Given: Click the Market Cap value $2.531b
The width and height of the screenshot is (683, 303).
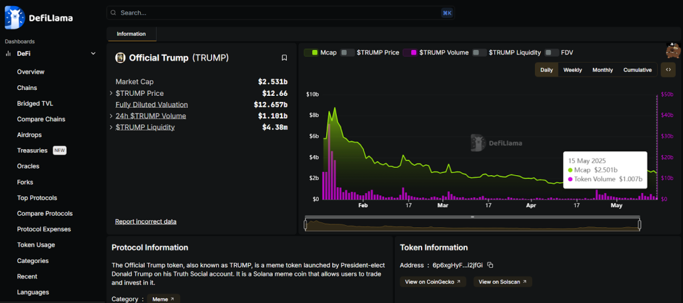Looking at the screenshot, I should click(273, 82).
